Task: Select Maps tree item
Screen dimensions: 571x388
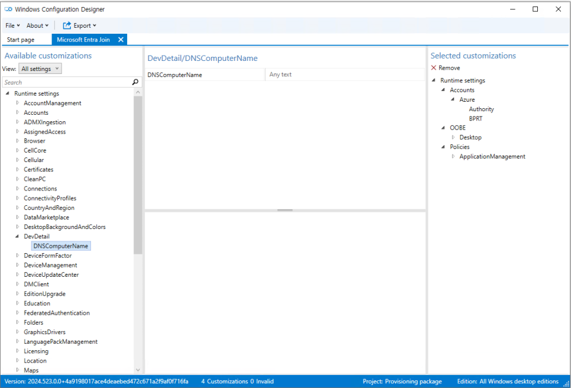Action: [x=31, y=370]
